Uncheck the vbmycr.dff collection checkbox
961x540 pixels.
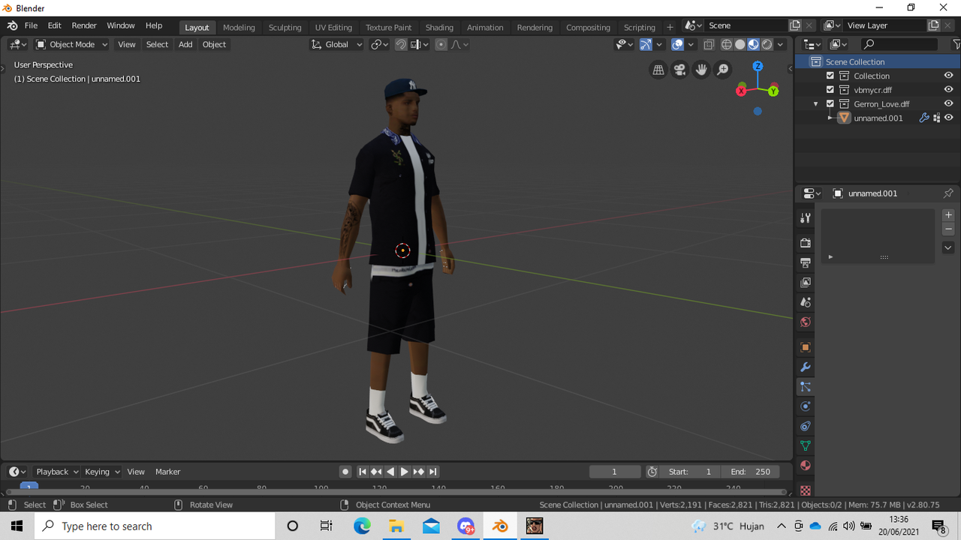click(x=830, y=89)
